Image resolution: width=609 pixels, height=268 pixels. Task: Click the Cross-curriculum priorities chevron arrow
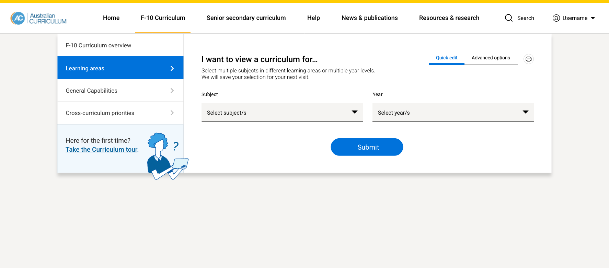click(172, 113)
